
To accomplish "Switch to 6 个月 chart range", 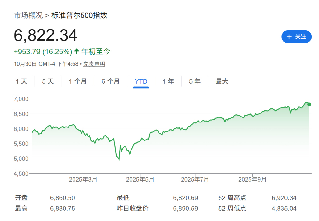I will (x=111, y=81).
